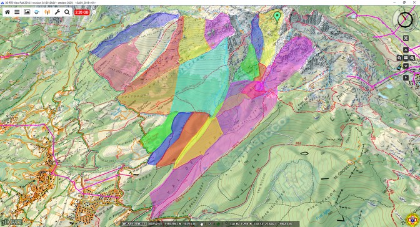Select the blue GPS track icon

(37, 12)
